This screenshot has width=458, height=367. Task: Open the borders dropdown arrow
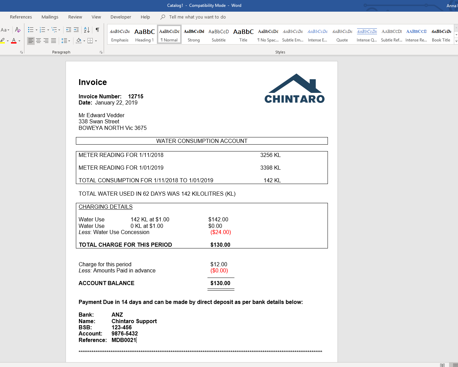tap(96, 41)
